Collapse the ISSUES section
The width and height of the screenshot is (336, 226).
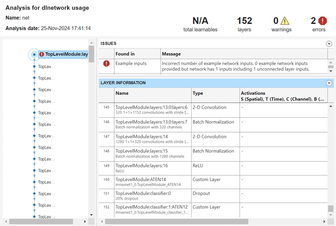329,44
